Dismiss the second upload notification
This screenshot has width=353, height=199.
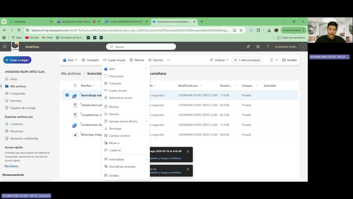tap(188, 169)
